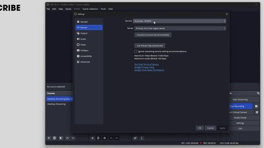This screenshot has width=264, height=148.
Task: Confirm settings with the OK button
Action: [x=200, y=128]
